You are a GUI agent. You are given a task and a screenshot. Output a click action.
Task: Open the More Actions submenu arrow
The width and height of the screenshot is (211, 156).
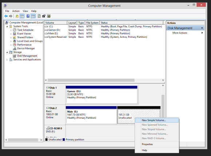(202, 33)
